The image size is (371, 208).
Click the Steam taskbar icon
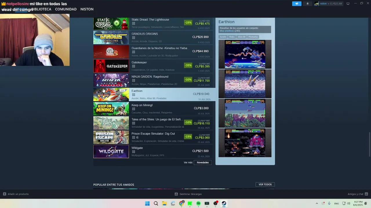(x=224, y=203)
